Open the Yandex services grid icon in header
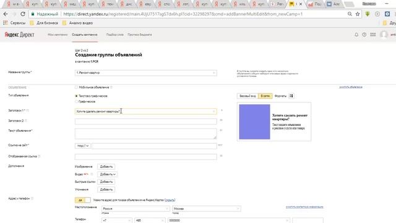 372,35
